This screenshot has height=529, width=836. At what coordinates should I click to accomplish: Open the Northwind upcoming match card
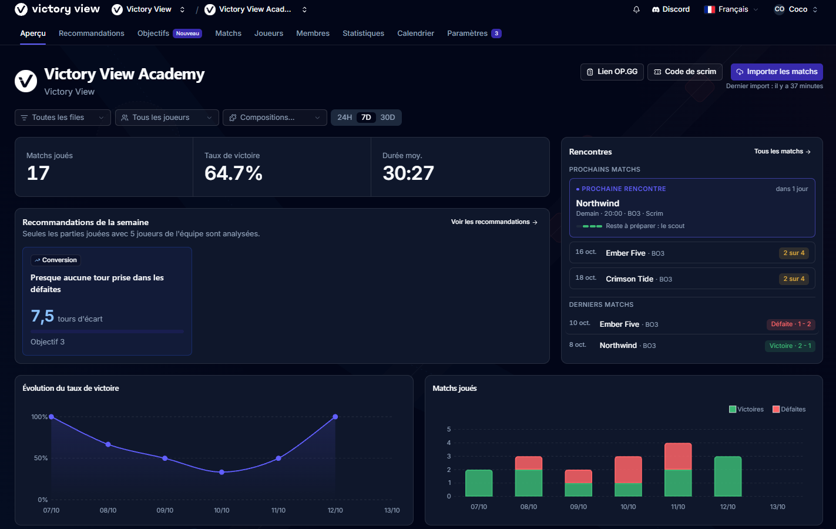692,207
